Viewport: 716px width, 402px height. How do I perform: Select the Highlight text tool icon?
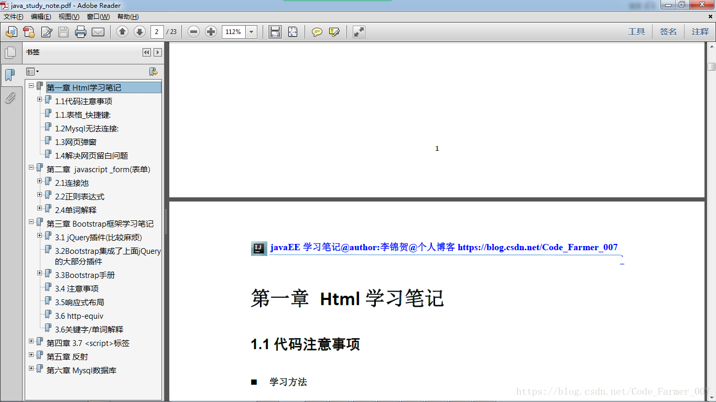[x=334, y=32]
